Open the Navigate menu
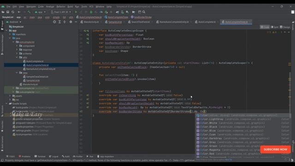 click(x=31, y=6)
